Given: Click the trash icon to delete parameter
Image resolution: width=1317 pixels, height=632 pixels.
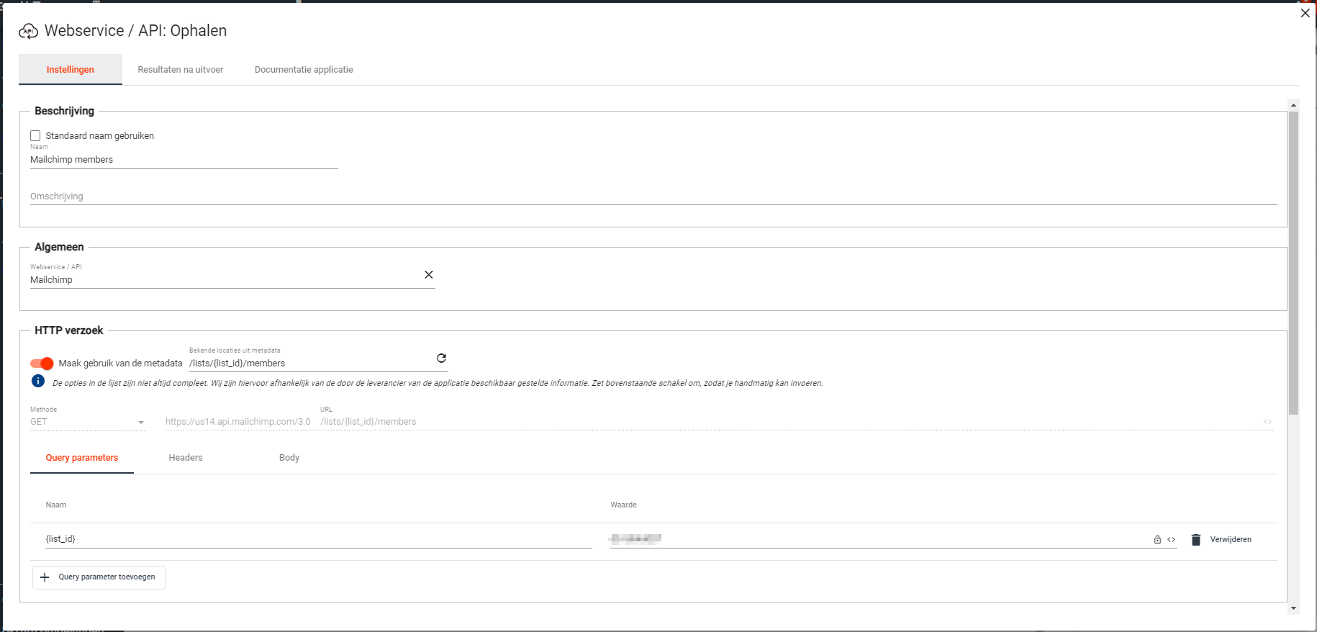Looking at the screenshot, I should [x=1196, y=540].
